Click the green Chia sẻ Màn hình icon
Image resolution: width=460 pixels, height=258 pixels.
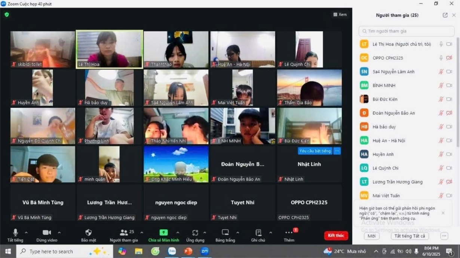click(x=163, y=233)
